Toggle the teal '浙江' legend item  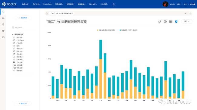tap(129, 30)
